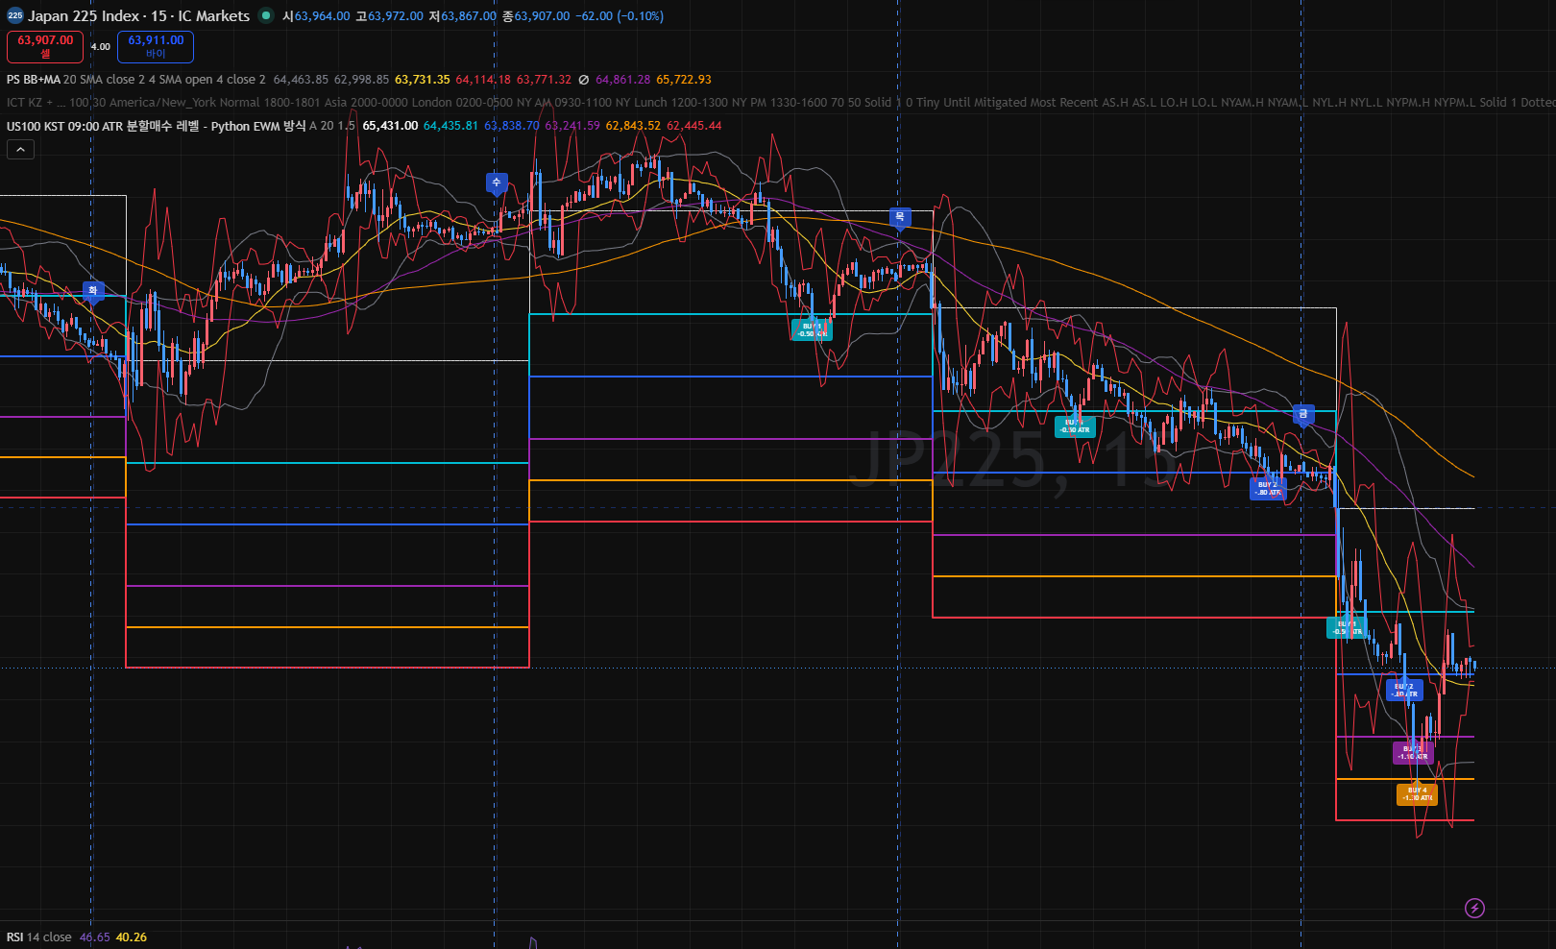Click the red sell button 63,907.00
1556x949 pixels.
coord(45,46)
